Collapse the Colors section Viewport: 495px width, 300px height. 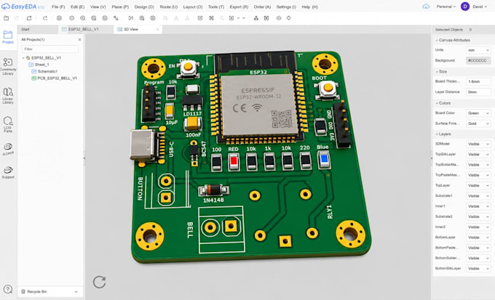tap(437, 103)
